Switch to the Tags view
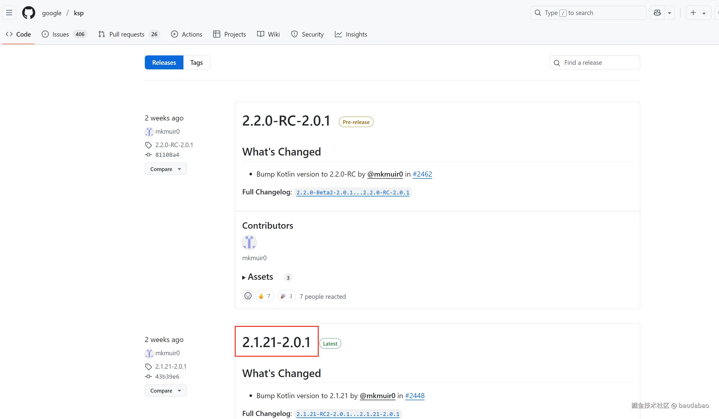 (196, 63)
